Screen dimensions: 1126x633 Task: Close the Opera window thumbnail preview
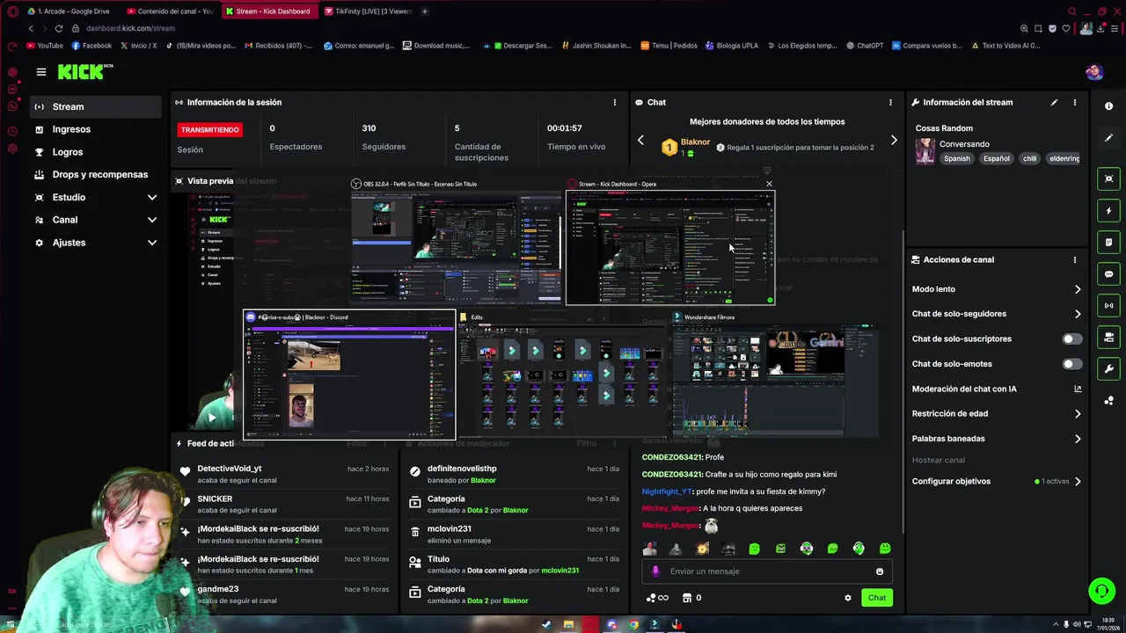769,185
